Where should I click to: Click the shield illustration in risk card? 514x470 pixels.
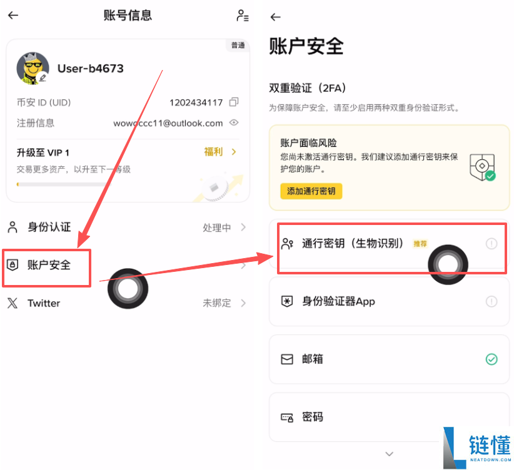click(x=482, y=167)
